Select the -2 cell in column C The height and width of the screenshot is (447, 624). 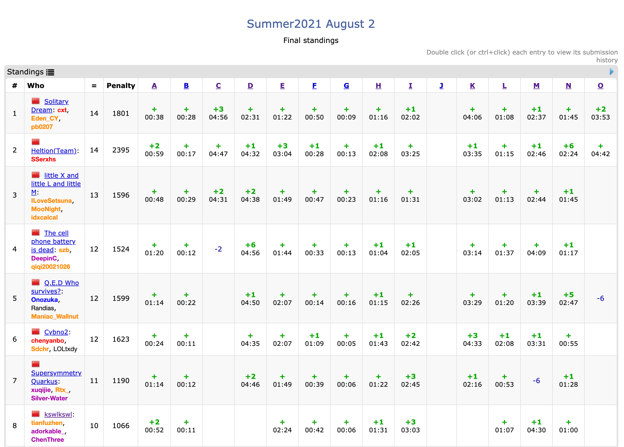coord(218,249)
